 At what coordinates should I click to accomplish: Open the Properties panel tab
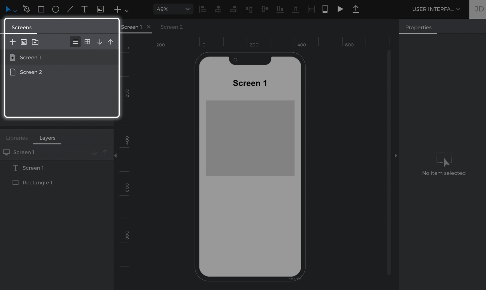pos(418,28)
